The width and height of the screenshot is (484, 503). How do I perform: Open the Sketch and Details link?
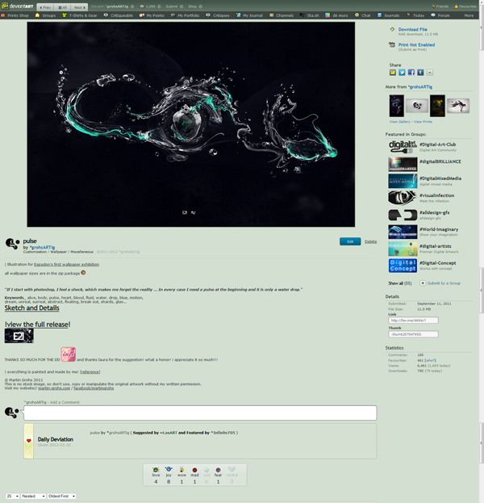click(31, 308)
